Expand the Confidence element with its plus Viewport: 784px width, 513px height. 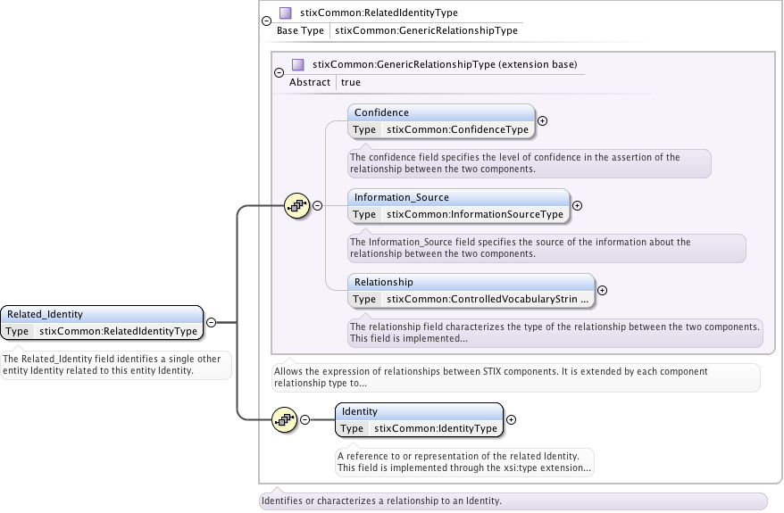[x=542, y=120]
